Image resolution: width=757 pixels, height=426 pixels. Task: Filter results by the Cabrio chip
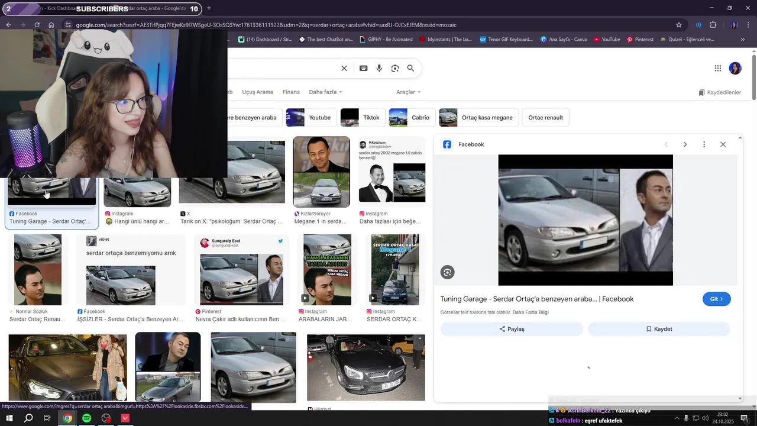(412, 118)
